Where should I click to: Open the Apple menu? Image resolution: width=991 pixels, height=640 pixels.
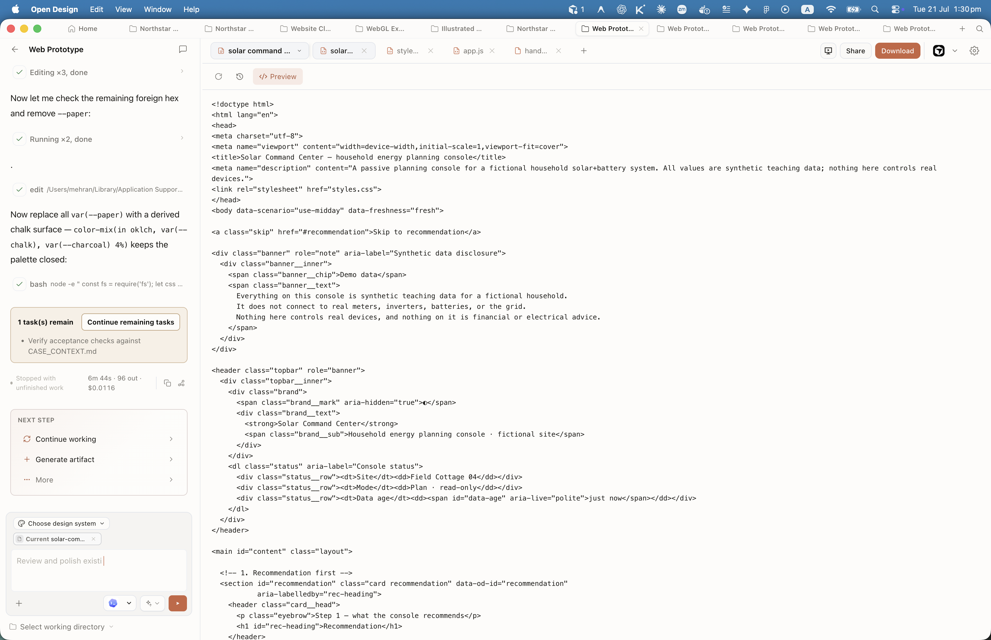tap(16, 9)
